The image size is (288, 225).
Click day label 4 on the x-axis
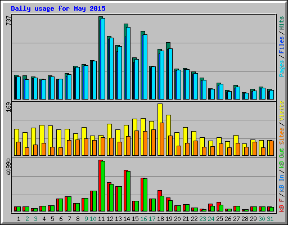[44, 219]
